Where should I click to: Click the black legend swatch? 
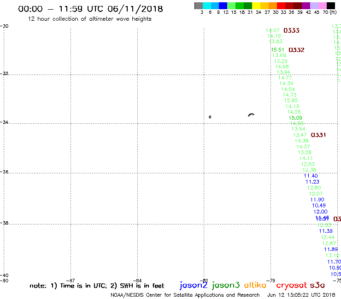tap(331, 6)
